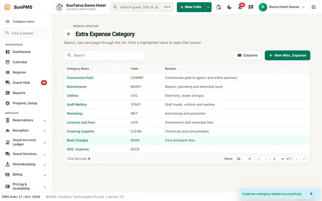Click the SunTatva Demo Hotel emblem icon

[x=59, y=7]
